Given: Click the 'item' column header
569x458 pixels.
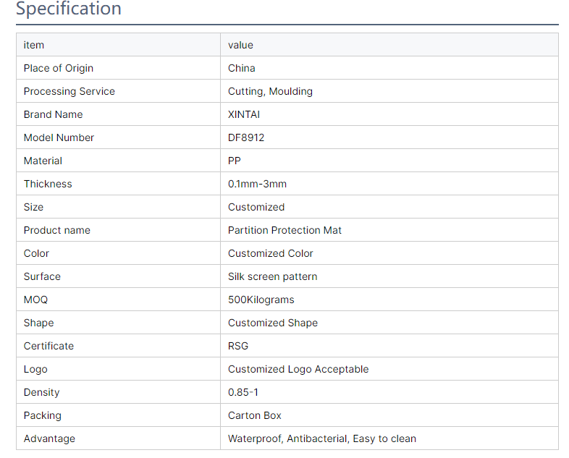Looking at the screenshot, I should coord(34,45).
